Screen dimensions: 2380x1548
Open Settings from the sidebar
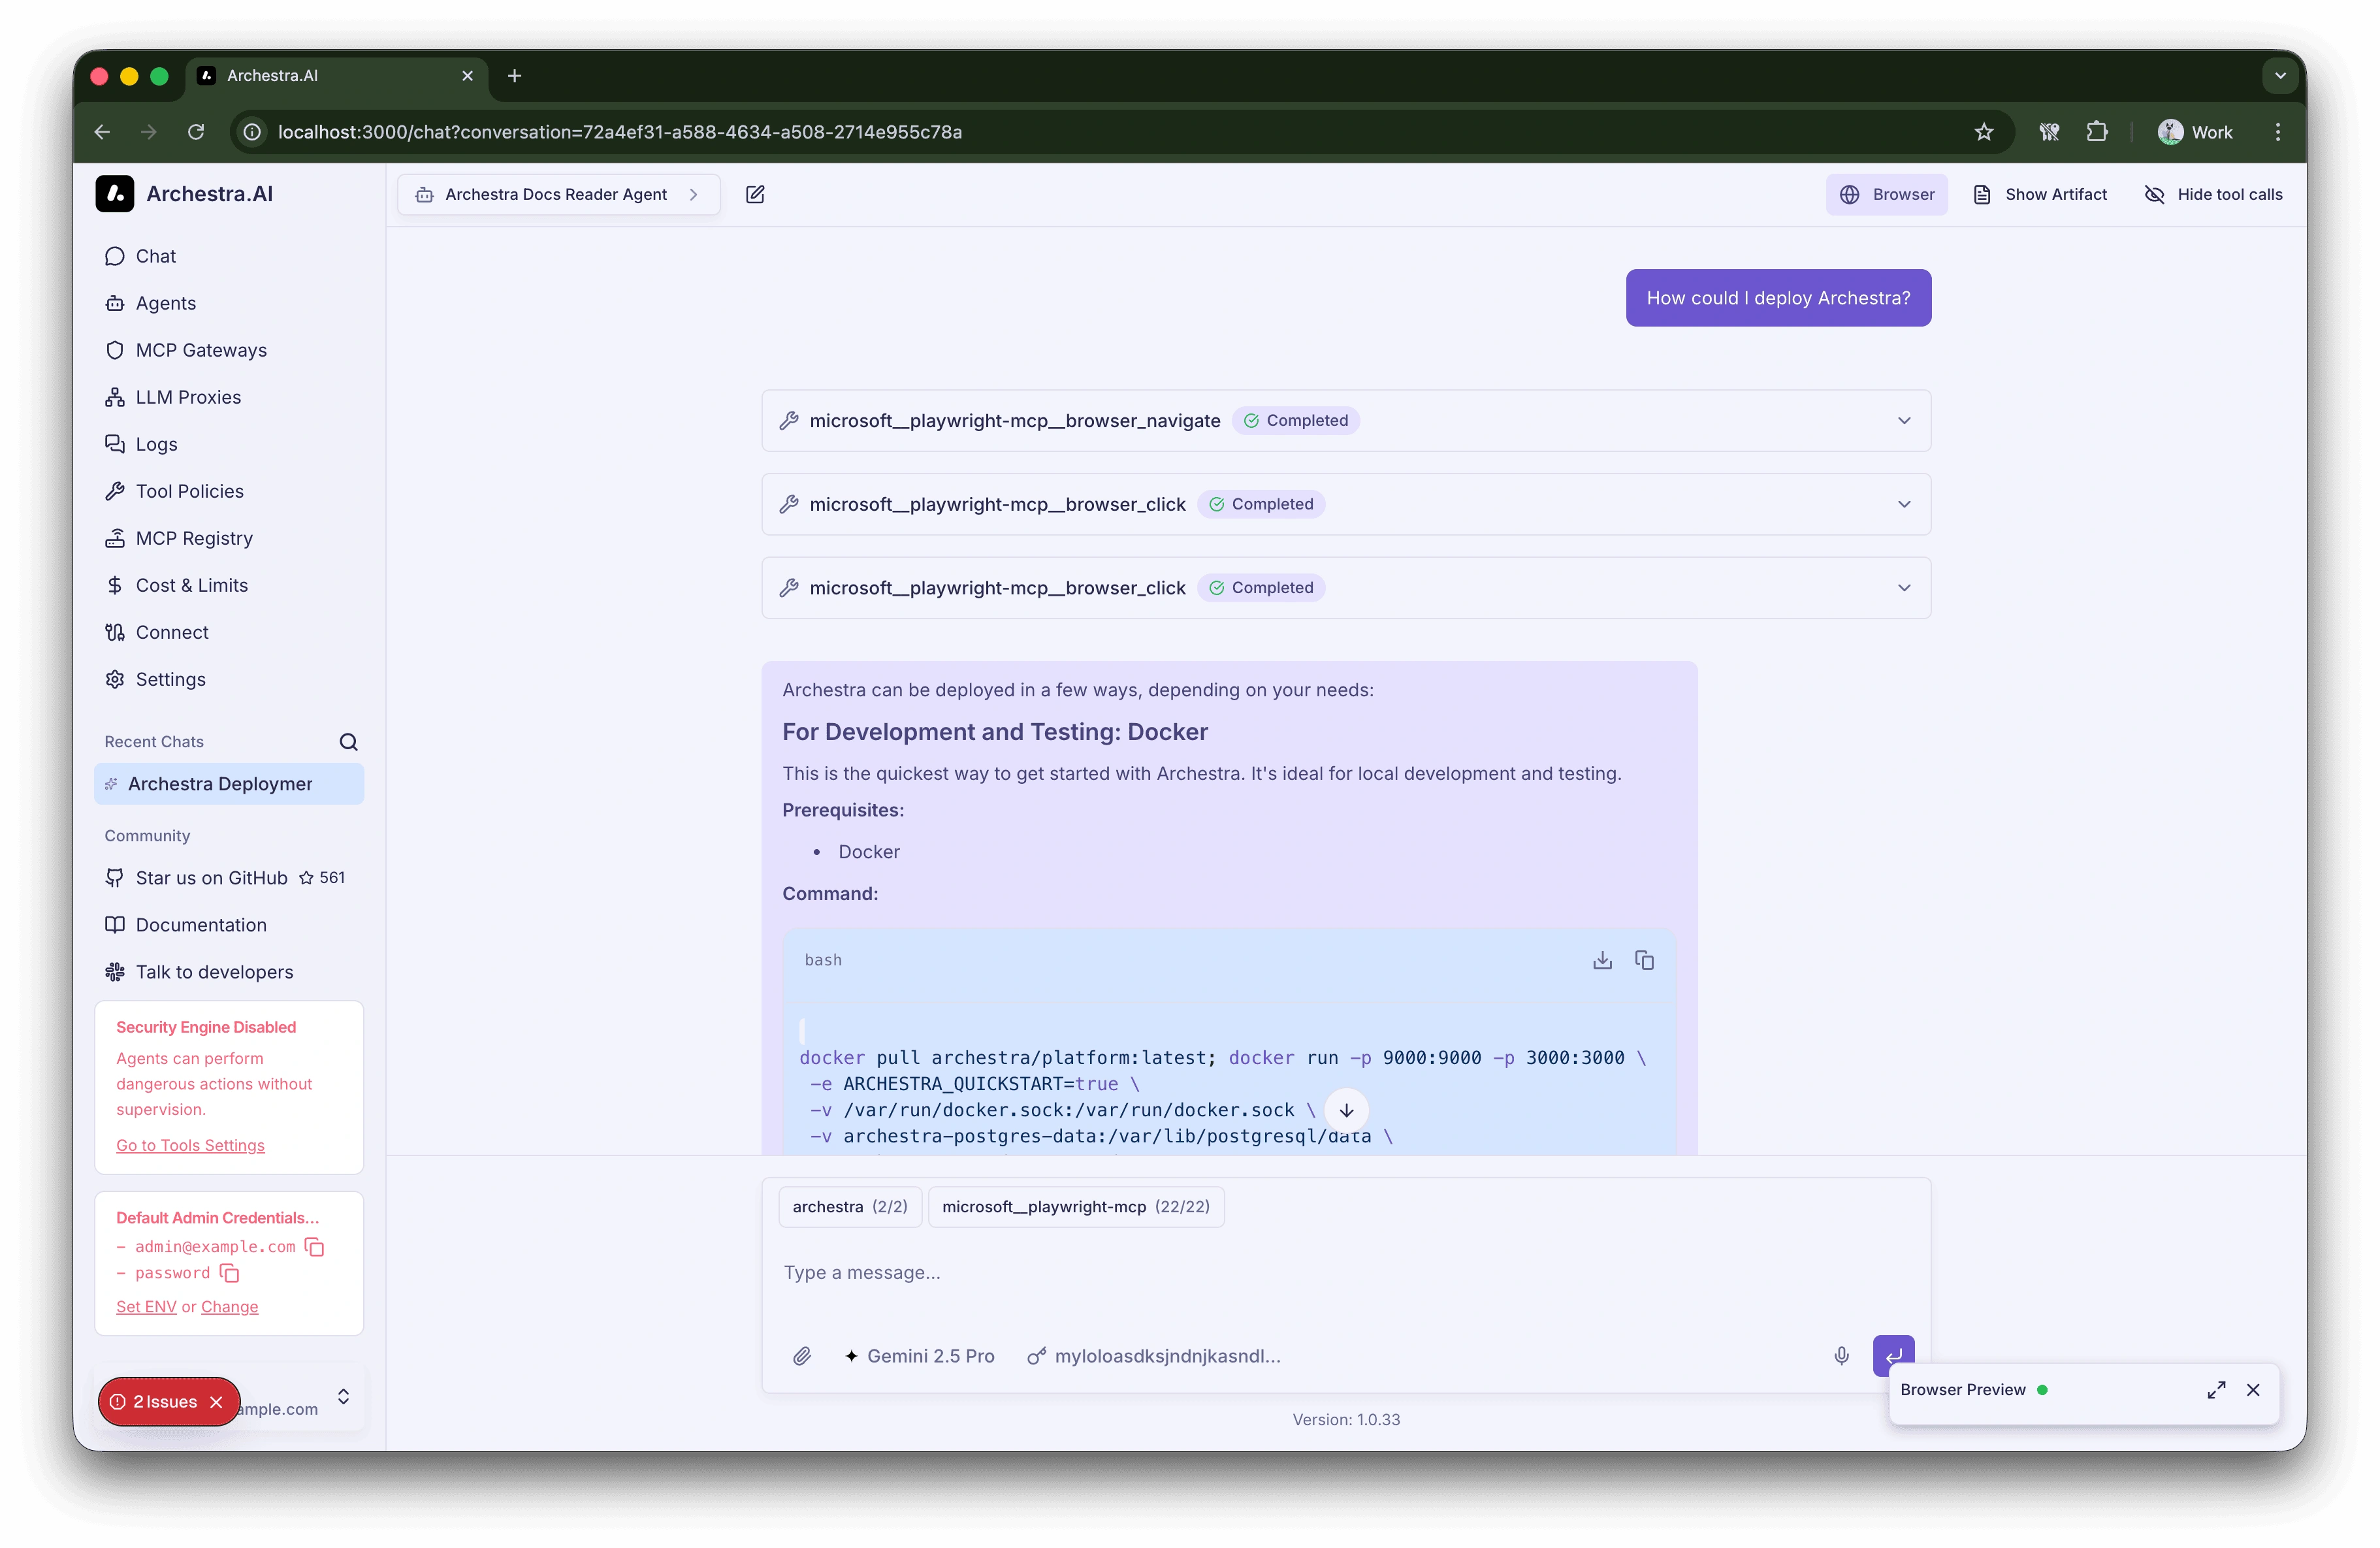[170, 679]
